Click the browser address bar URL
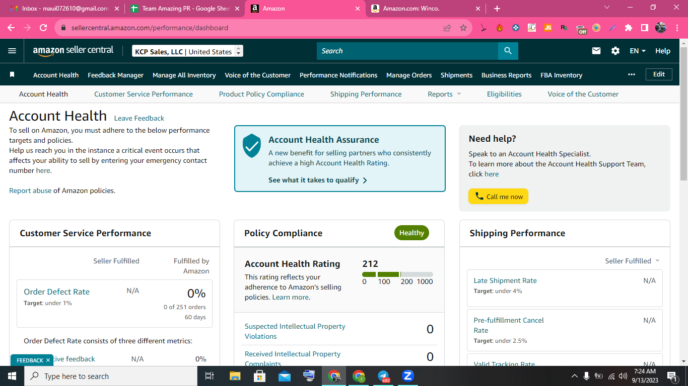This screenshot has height=386, width=688. [150, 28]
